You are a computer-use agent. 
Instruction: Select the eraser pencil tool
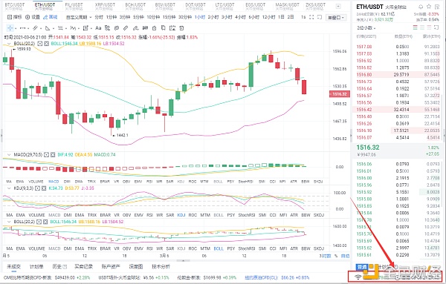[136, 28]
